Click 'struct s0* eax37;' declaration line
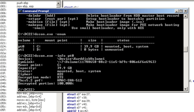This screenshot has width=194, height=112. (79, 94)
